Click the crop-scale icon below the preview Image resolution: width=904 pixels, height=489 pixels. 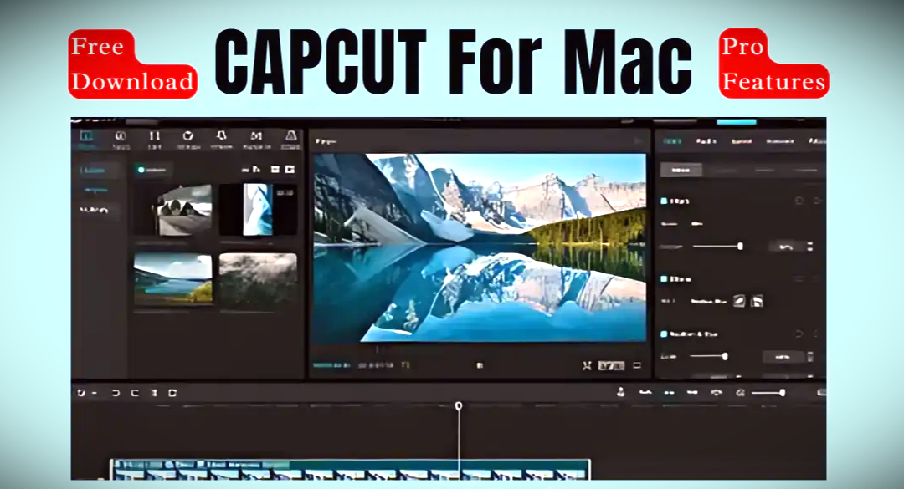point(587,366)
